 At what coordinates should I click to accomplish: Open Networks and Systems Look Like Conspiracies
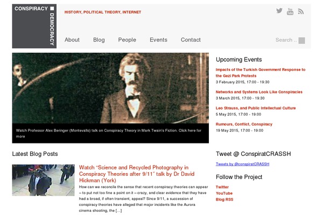click(259, 92)
